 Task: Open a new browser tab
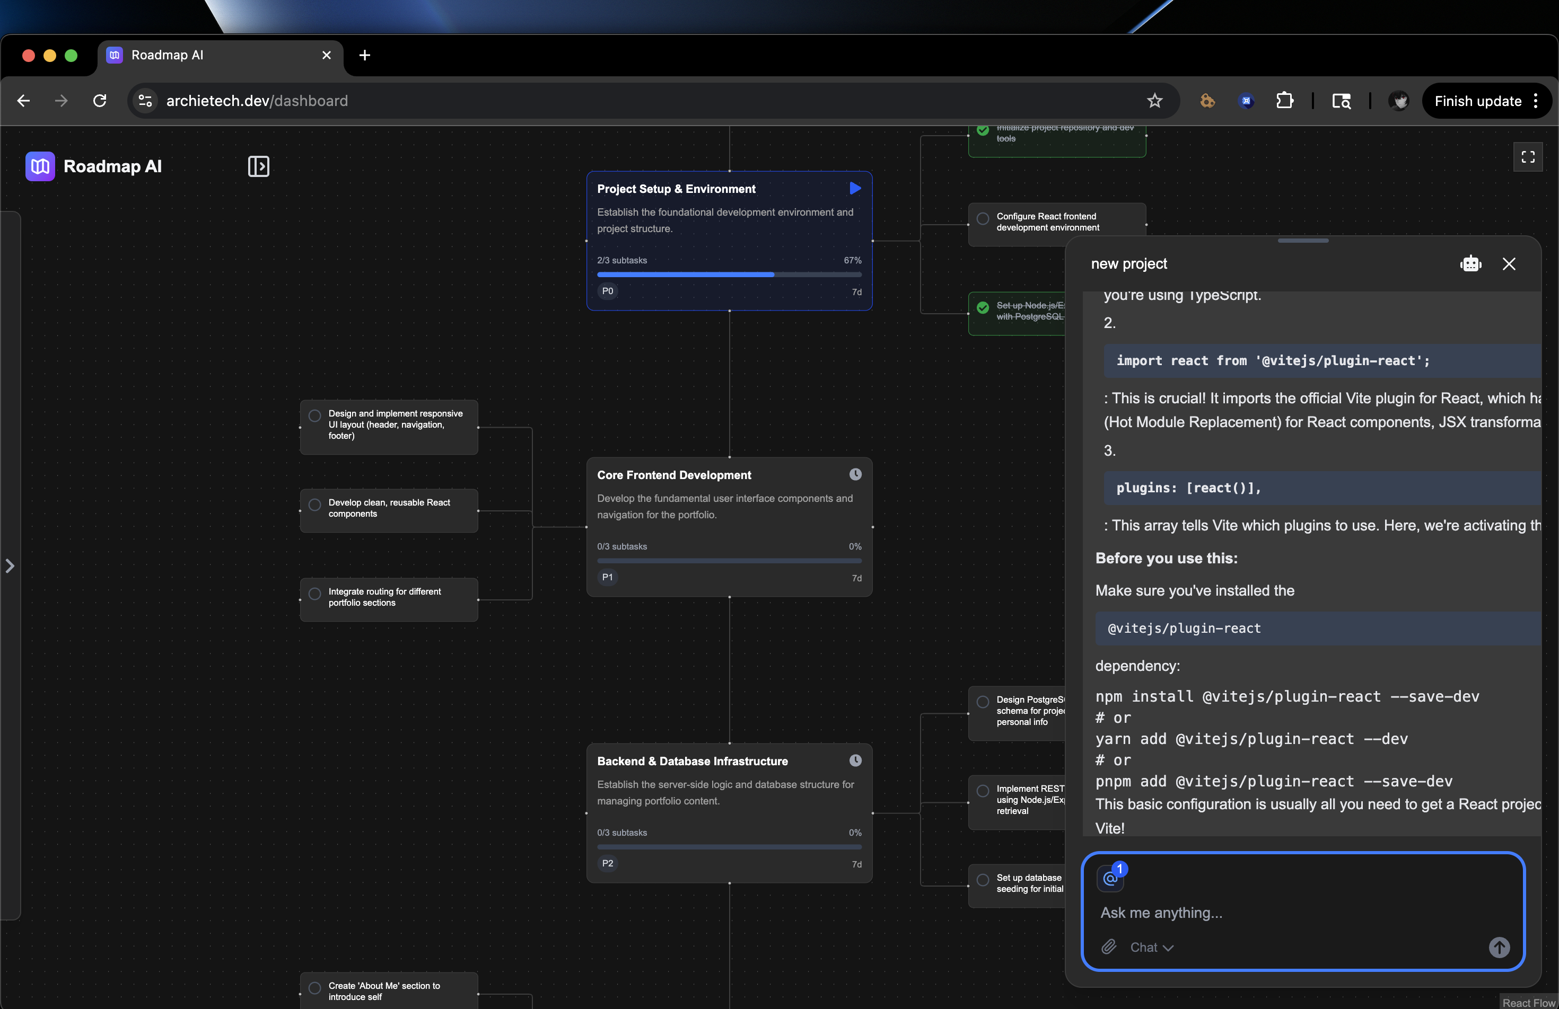click(x=365, y=55)
